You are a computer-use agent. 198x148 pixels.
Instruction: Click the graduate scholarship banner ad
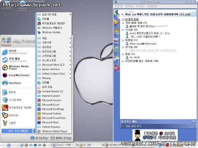point(155,135)
